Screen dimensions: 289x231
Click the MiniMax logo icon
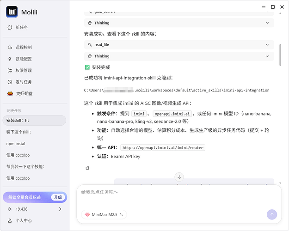click(87, 215)
